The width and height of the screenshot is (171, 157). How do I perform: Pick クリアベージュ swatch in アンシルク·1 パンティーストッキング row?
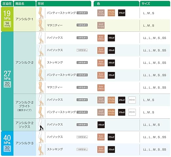101,13
